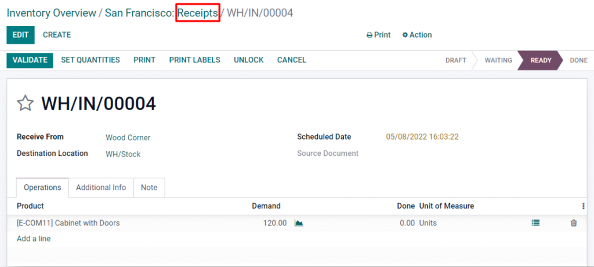594x267 pixels.
Task: Cancel the transfer
Action: click(292, 60)
